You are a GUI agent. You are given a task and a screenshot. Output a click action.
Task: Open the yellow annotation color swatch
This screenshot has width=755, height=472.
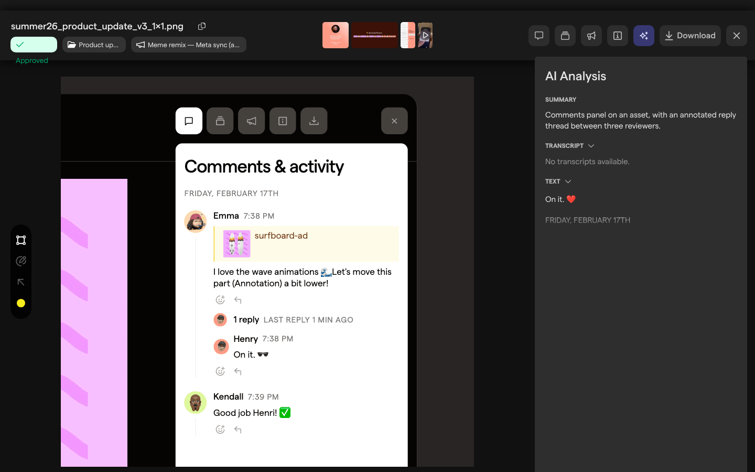[21, 303]
